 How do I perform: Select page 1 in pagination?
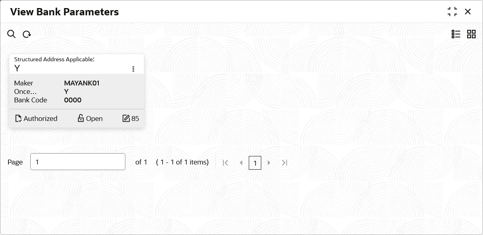(255, 163)
